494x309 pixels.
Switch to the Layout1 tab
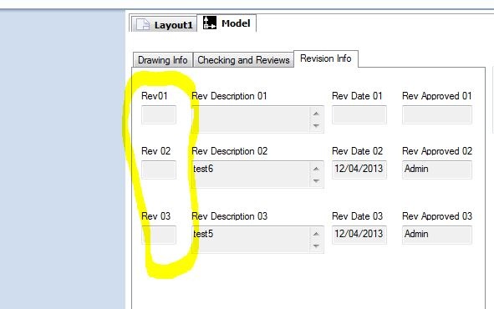coord(164,24)
